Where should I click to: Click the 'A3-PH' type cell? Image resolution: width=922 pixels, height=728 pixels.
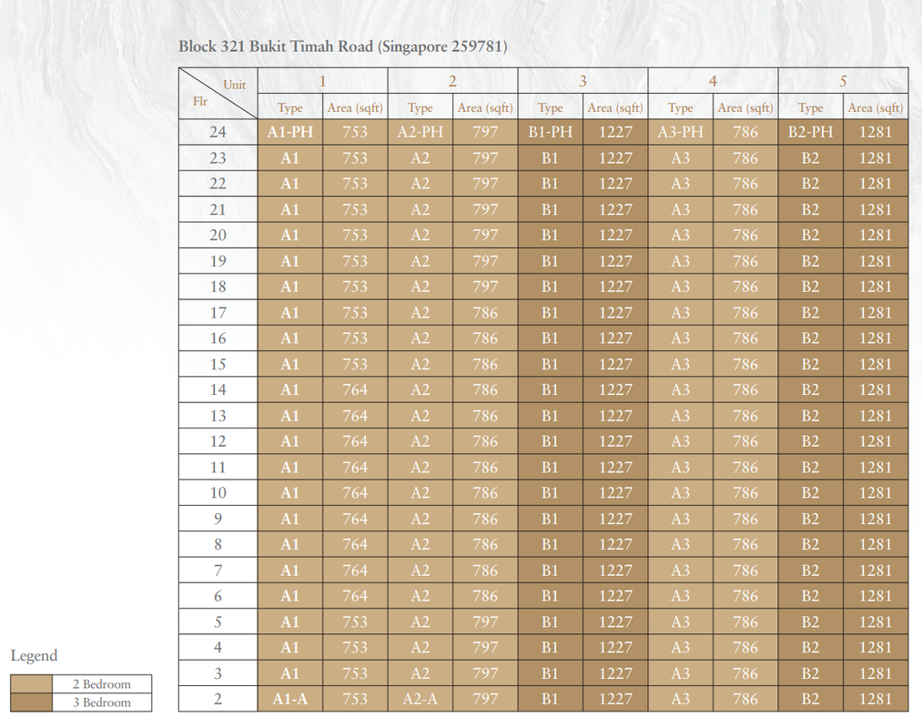point(680,132)
